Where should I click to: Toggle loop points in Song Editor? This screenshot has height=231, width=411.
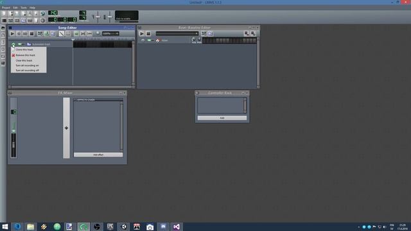point(83,33)
